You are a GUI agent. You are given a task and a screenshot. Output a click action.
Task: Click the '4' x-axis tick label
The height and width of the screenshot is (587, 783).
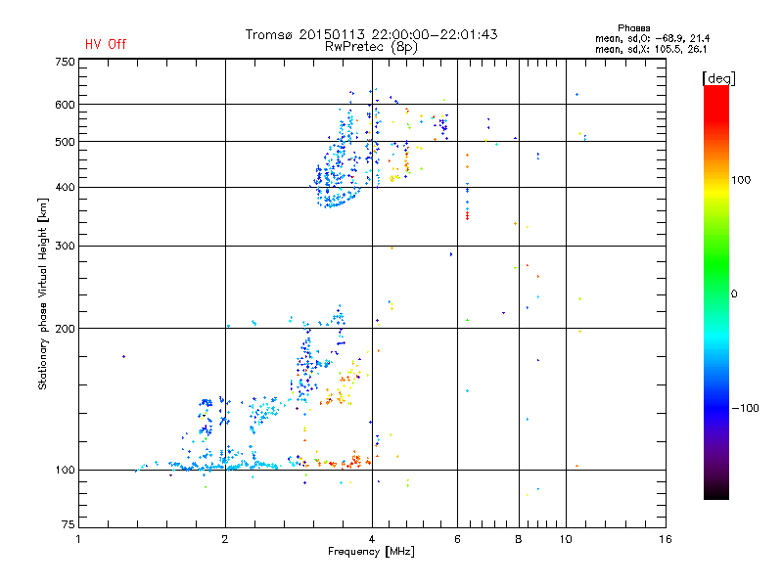372,539
